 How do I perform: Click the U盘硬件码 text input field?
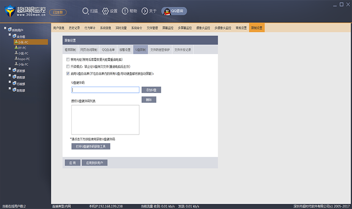[105, 90]
